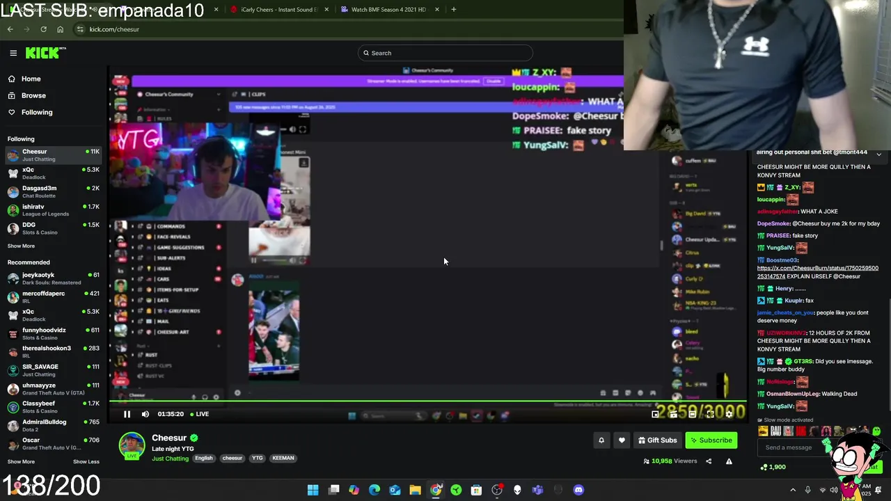Enter fullscreen video mode
The width and height of the screenshot is (891, 501).
(x=710, y=414)
